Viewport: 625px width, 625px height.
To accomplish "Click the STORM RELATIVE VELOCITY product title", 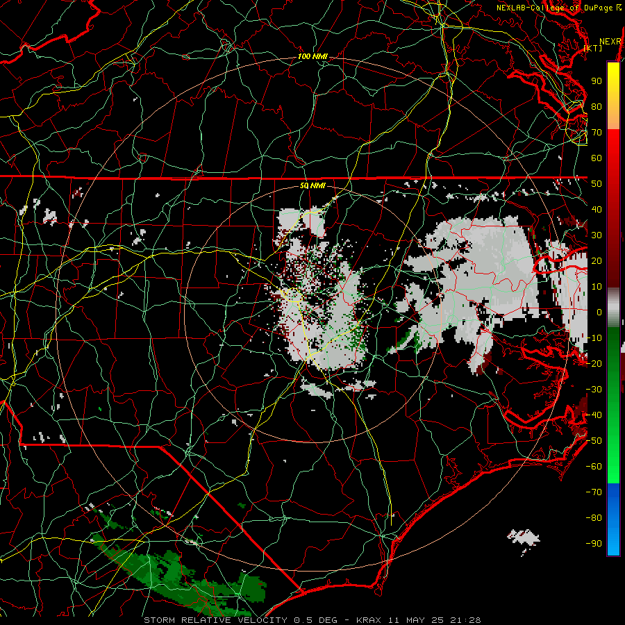I will [x=215, y=620].
